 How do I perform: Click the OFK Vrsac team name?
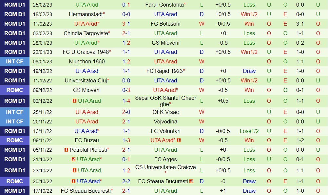click(165, 112)
